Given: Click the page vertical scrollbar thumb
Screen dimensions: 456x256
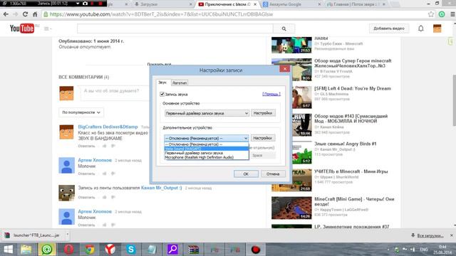Looking at the screenshot, I should tap(454, 100).
